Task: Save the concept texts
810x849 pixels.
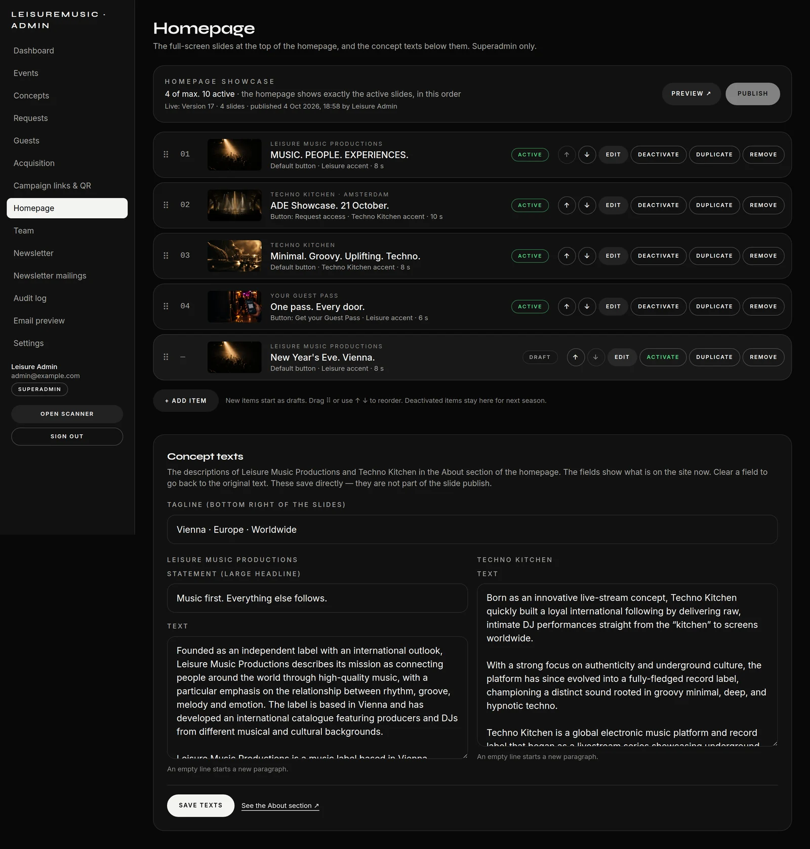Action: point(200,805)
